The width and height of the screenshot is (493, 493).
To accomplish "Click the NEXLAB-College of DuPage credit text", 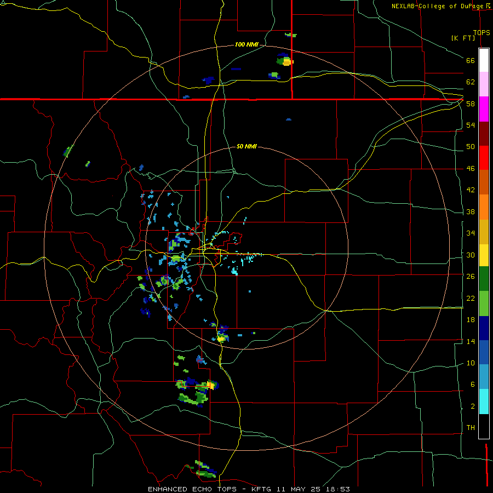I will [x=438, y=6].
